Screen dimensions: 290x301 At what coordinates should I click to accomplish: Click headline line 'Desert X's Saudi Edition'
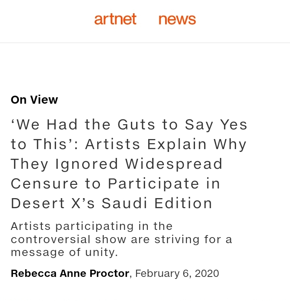click(112, 203)
